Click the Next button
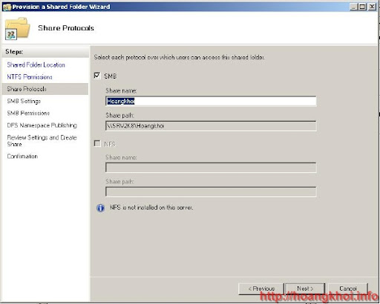The height and width of the screenshot is (304, 380). tap(305, 288)
